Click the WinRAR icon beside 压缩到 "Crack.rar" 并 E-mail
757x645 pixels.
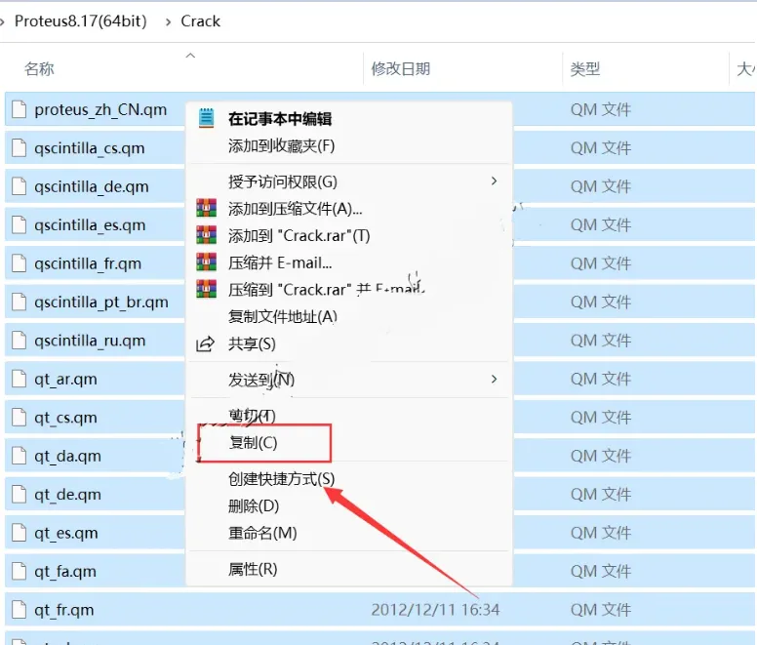tap(206, 289)
